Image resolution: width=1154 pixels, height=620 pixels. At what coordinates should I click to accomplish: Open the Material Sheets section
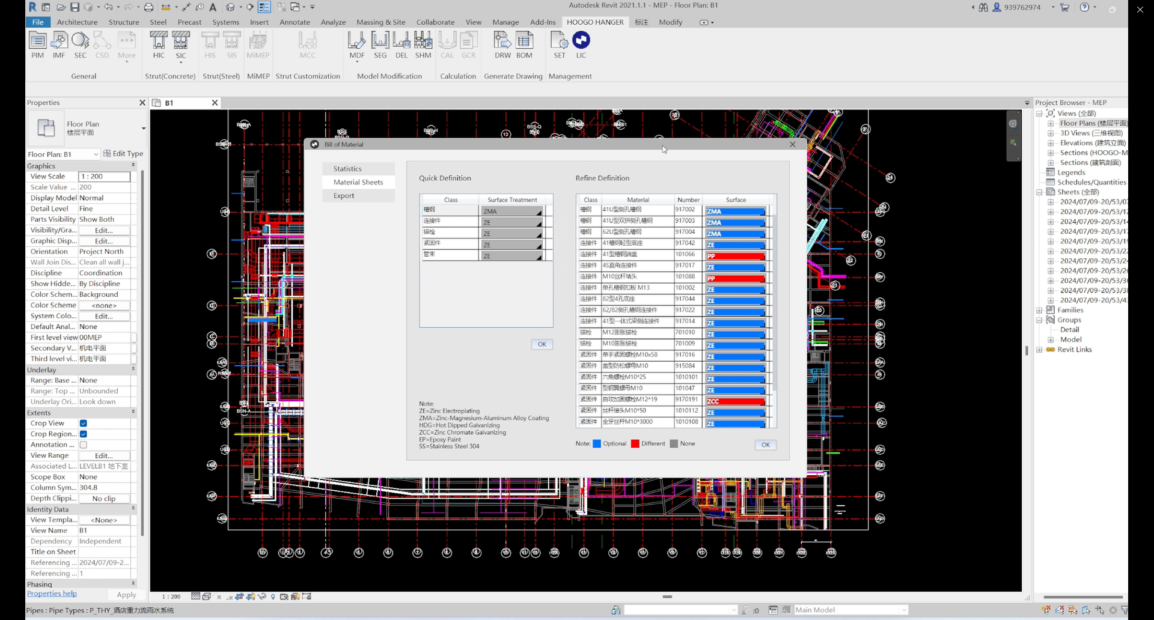358,183
